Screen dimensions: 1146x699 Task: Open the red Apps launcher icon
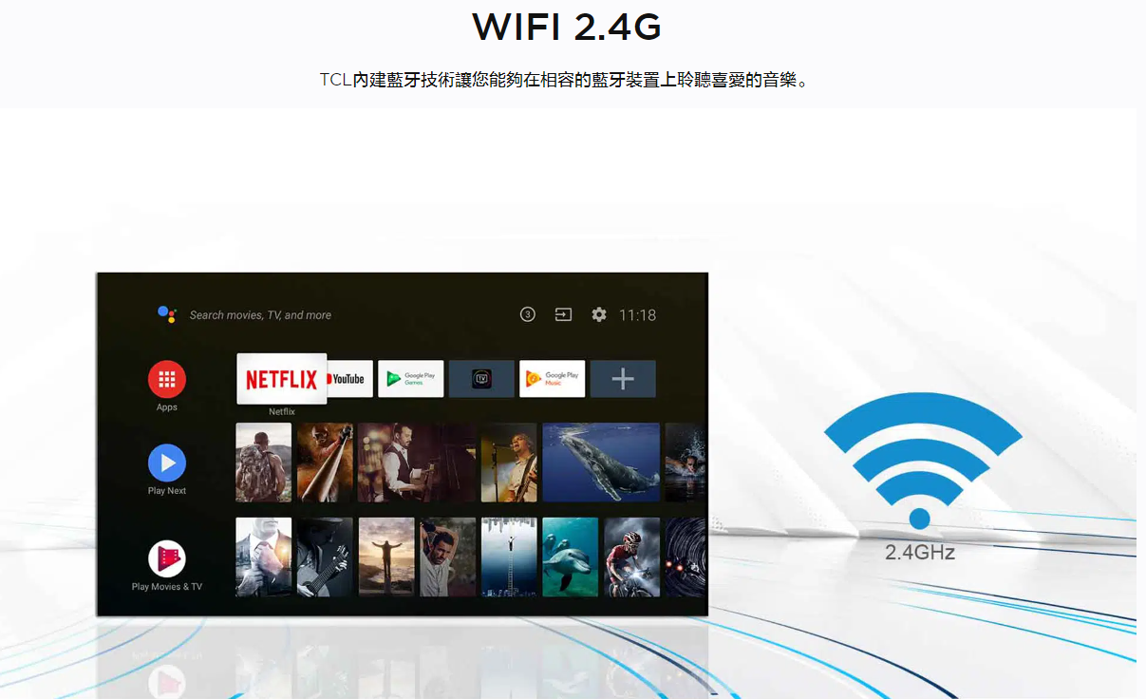(x=167, y=380)
